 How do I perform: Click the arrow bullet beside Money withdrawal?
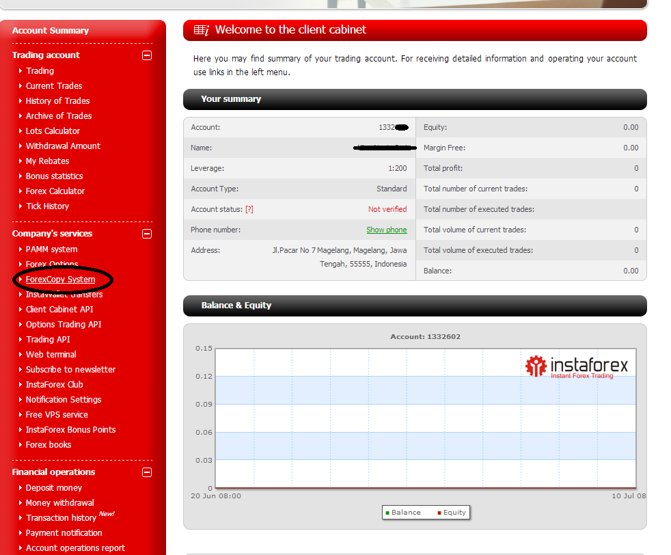pyautogui.click(x=20, y=502)
